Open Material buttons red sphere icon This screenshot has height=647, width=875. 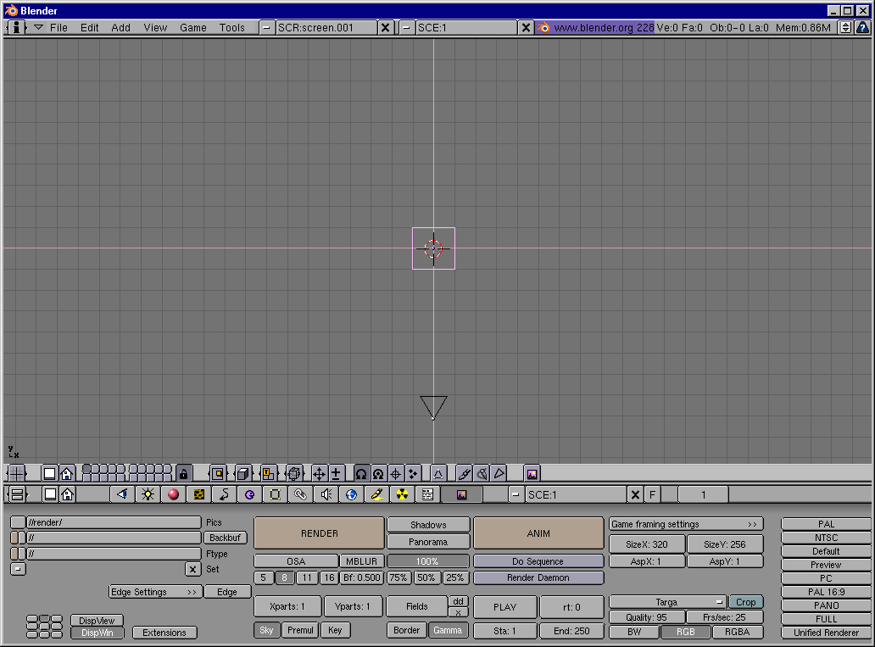pos(173,494)
